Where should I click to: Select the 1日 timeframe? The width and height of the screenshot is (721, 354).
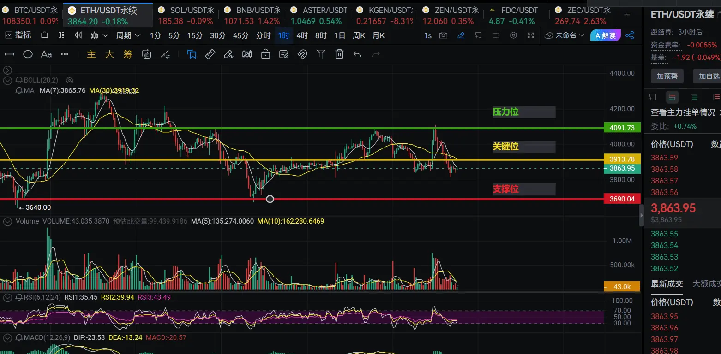click(340, 35)
